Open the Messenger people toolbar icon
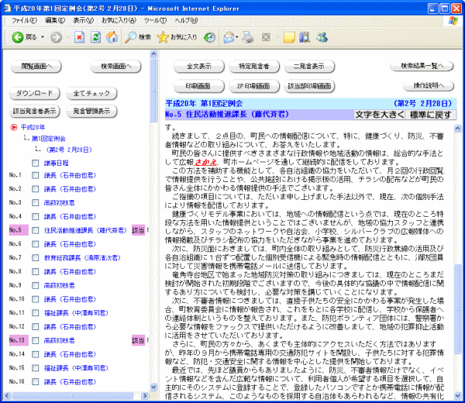This screenshot has height=403, width=465. pyautogui.click(x=322, y=37)
